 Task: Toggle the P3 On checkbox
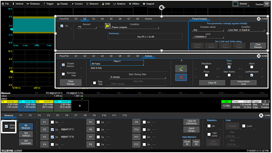pos(52,137)
